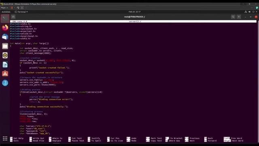Click the line puts("Socket created successfully!")

pyautogui.click(x=41, y=73)
